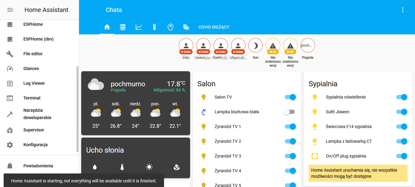The width and height of the screenshot is (415, 187).
Task: Open the Home tab icon
Action: [107, 27]
